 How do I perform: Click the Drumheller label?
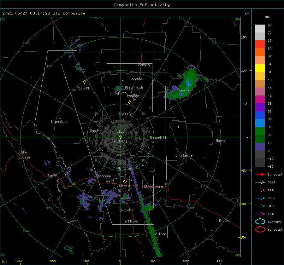pyautogui.click(x=185, y=155)
